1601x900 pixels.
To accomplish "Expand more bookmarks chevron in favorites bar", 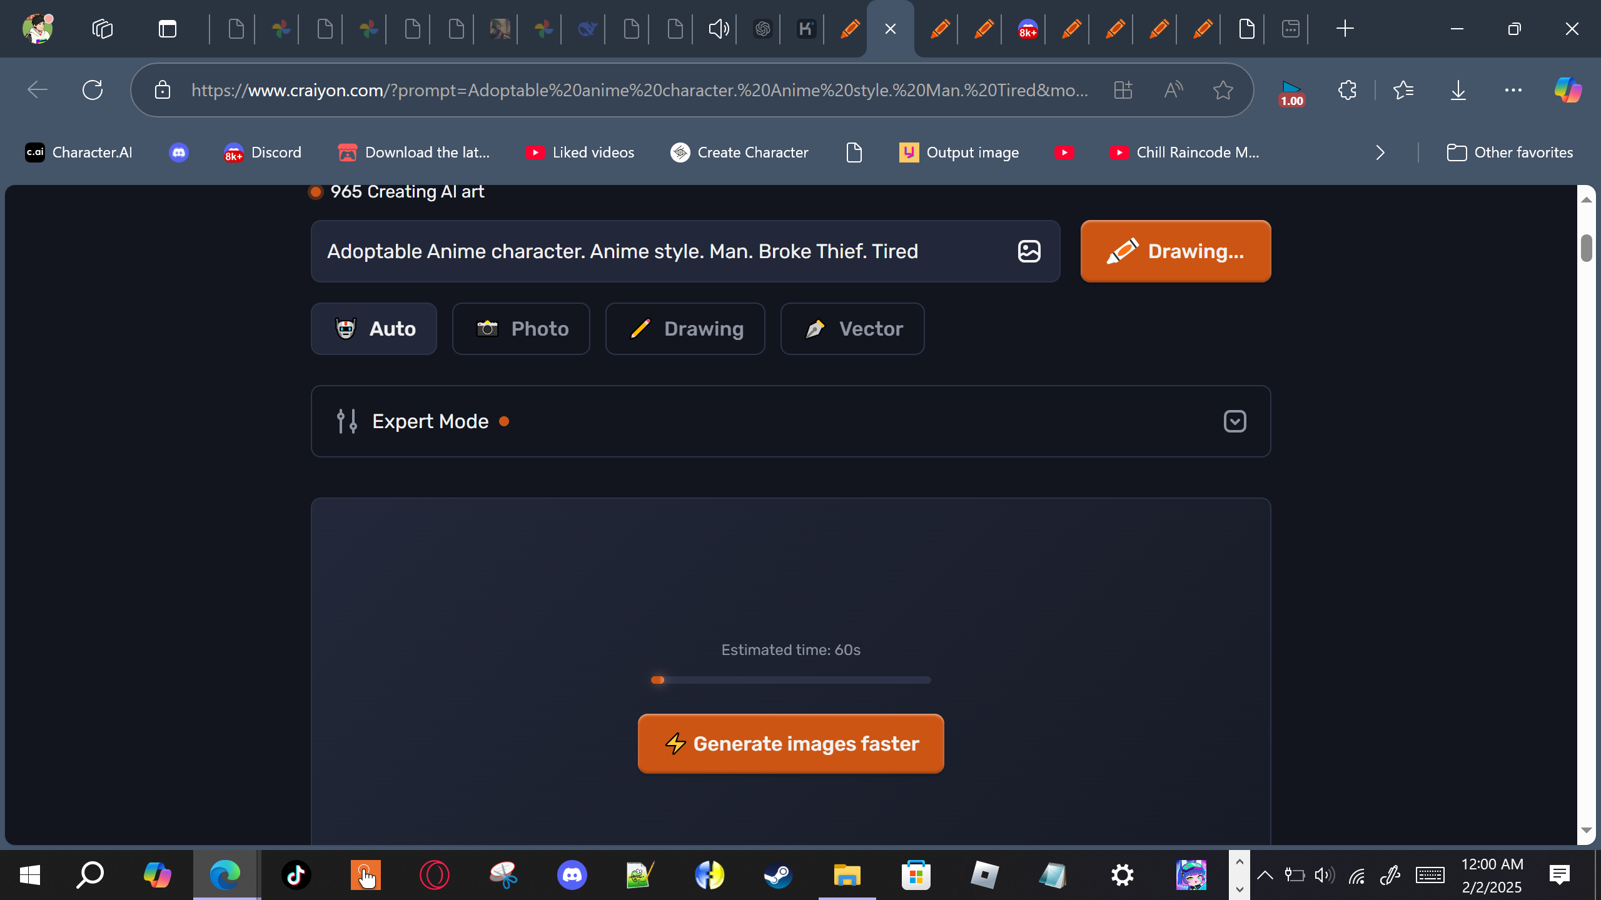I will coord(1380,152).
